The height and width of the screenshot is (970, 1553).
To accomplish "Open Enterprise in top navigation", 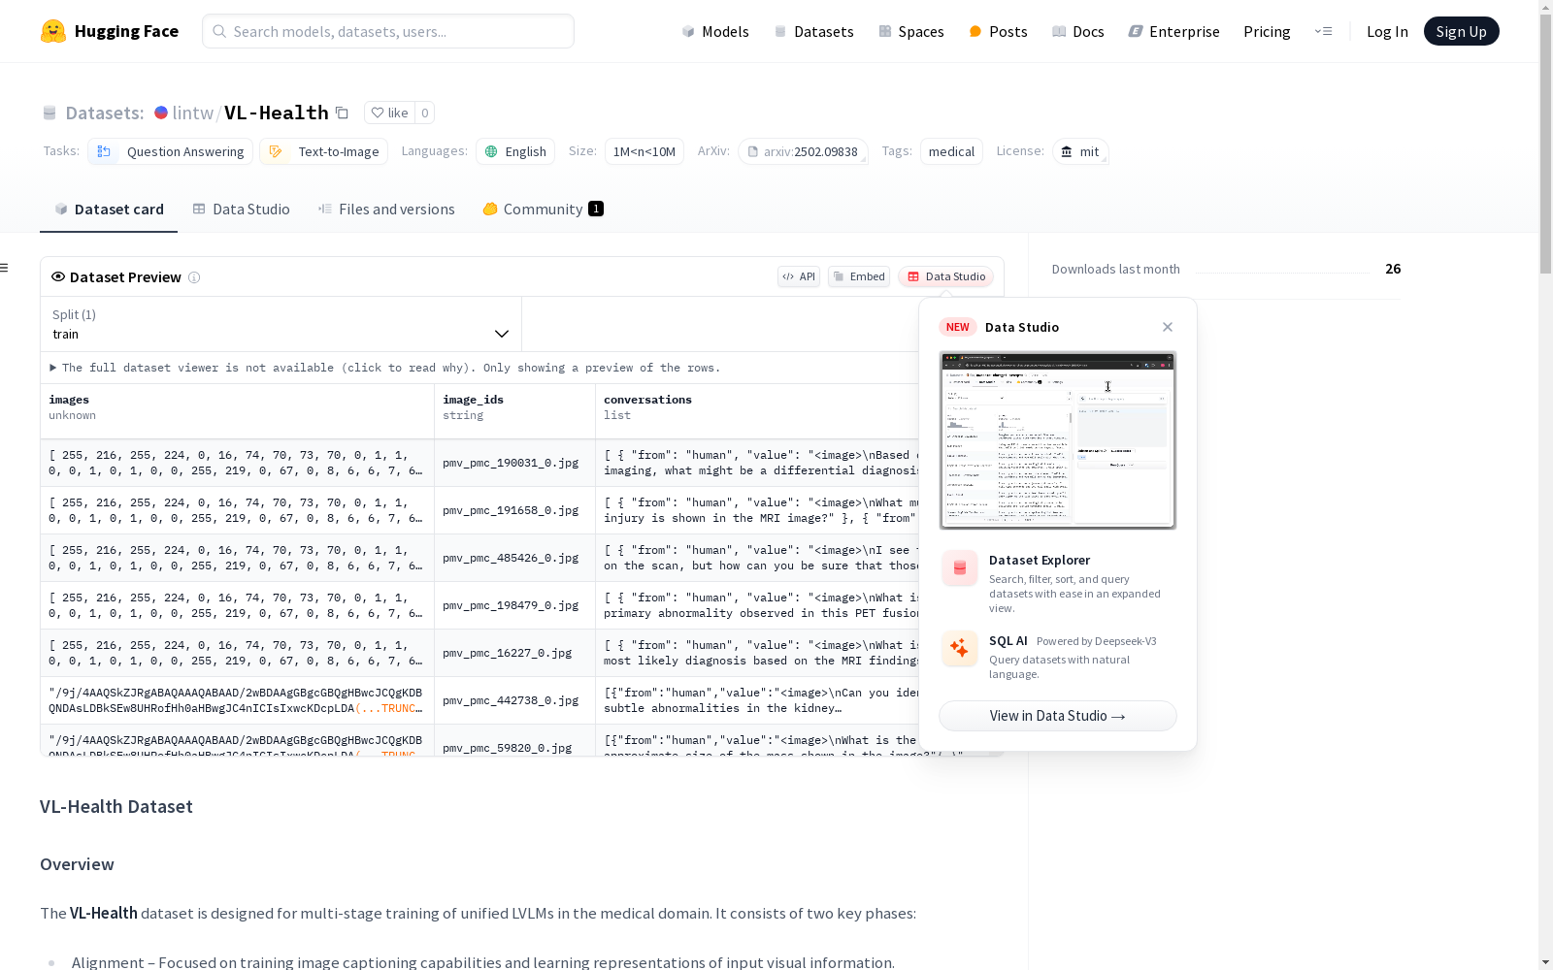I will point(1173,31).
